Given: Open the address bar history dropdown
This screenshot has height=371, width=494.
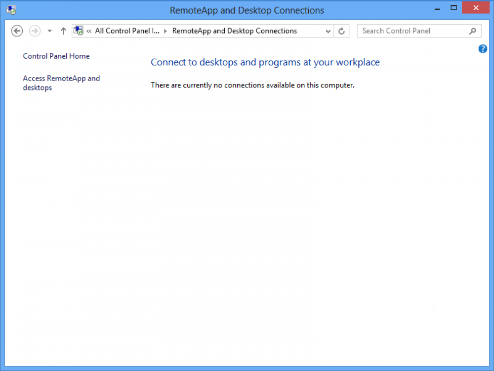Looking at the screenshot, I should [328, 31].
